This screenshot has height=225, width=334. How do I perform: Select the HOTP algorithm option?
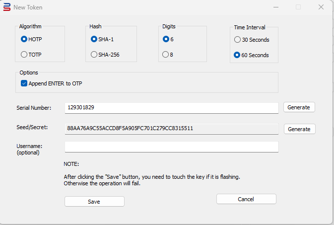click(24, 39)
